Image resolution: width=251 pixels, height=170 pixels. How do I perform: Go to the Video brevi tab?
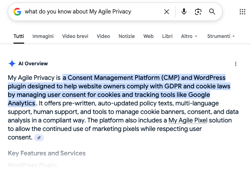[x=75, y=36]
